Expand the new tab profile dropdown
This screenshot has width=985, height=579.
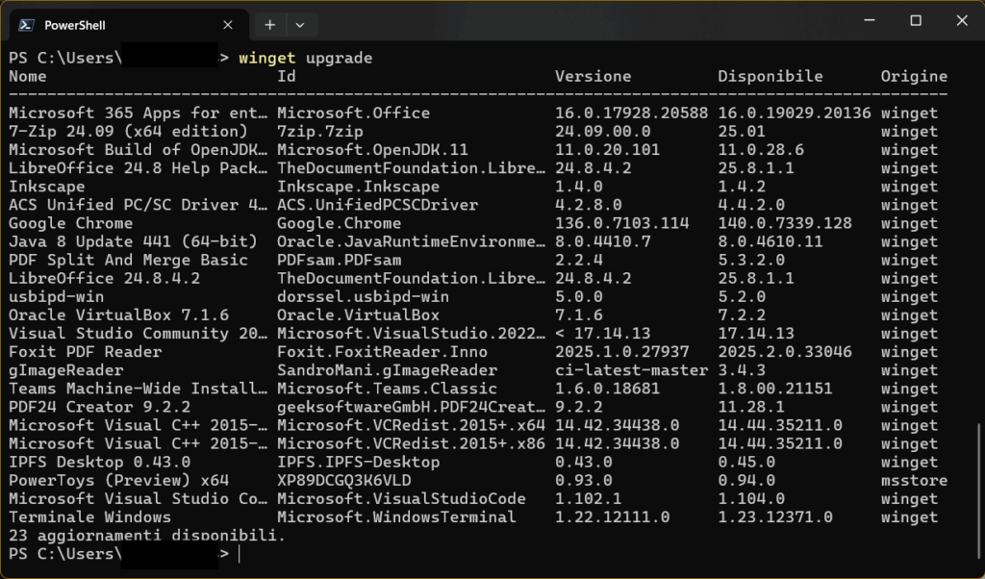pos(300,25)
